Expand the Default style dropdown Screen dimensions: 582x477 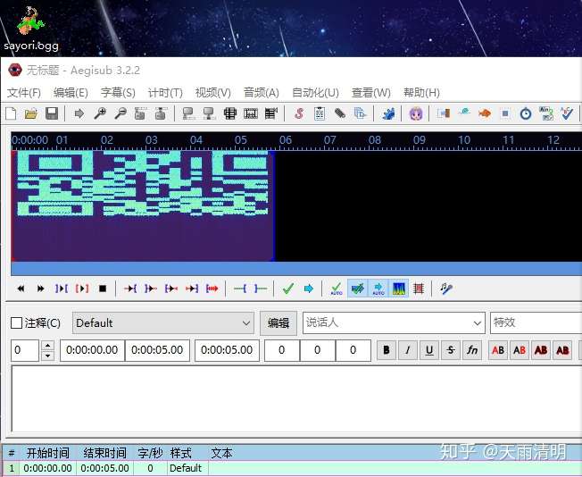(245, 323)
